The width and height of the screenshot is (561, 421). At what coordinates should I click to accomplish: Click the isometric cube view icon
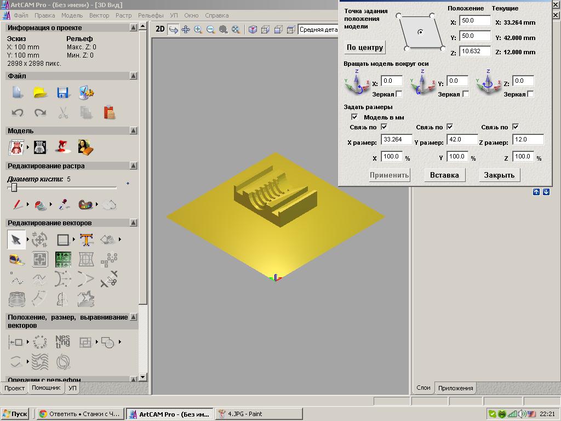pos(253,30)
